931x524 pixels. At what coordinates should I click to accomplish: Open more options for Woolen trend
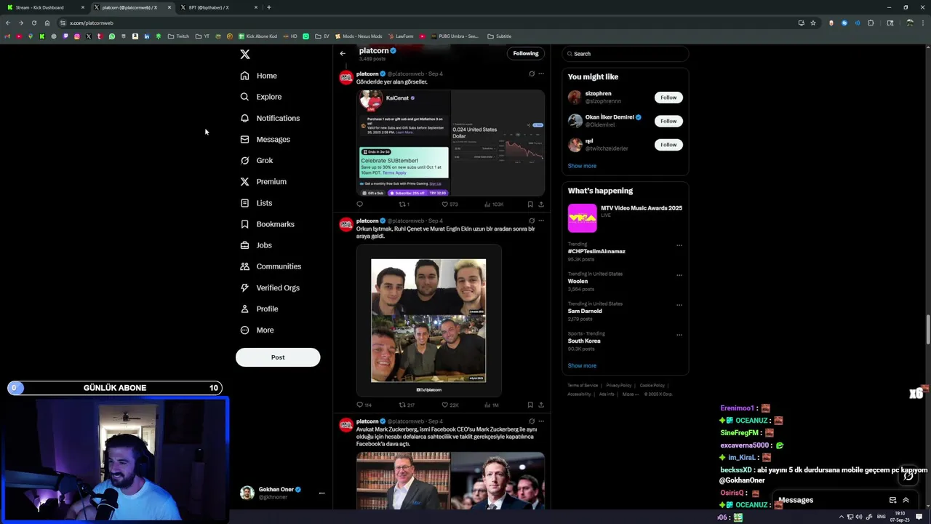point(679,275)
